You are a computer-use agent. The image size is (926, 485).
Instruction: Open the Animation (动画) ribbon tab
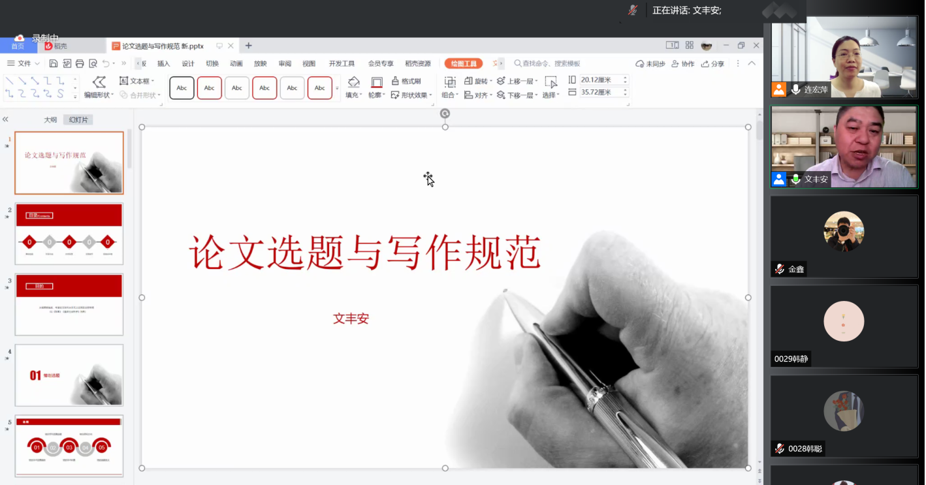point(236,64)
